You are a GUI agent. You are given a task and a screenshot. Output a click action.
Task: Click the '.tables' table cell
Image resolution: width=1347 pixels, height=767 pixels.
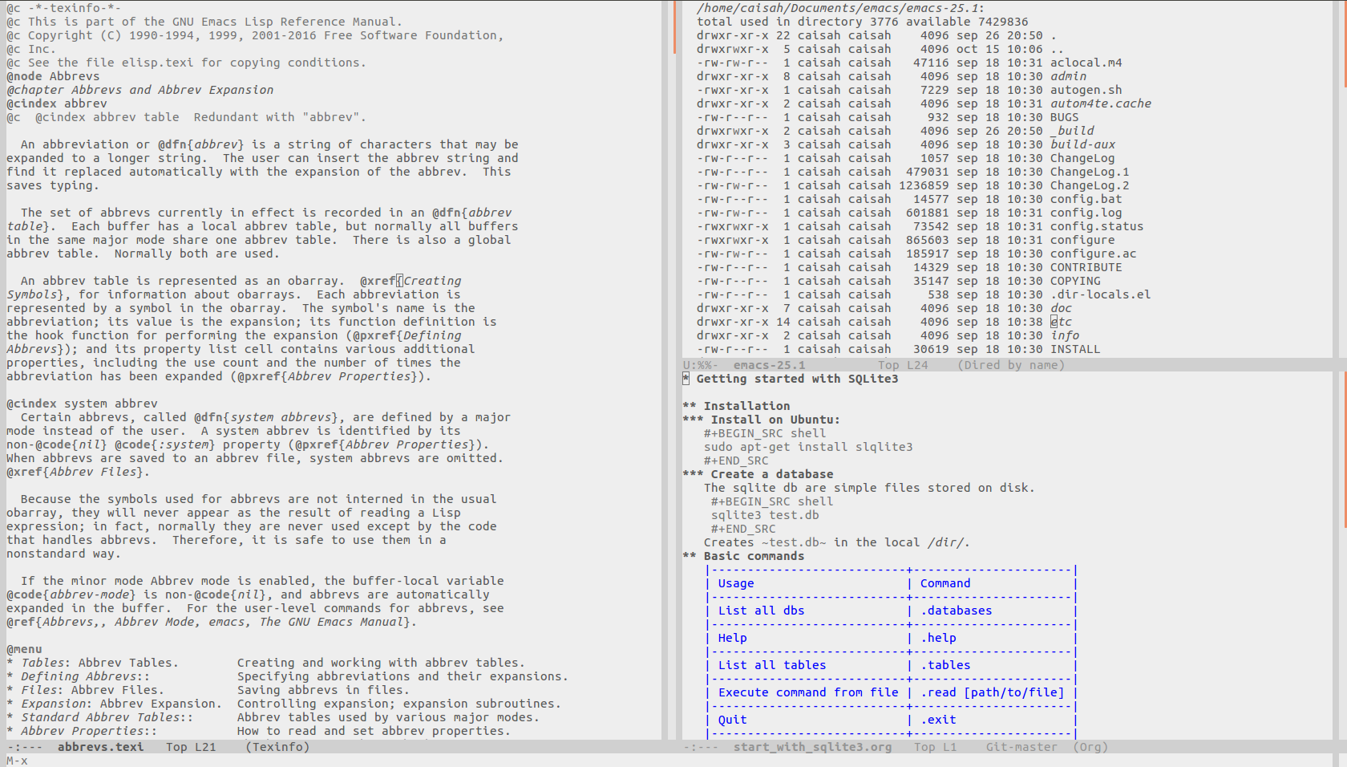tap(945, 665)
